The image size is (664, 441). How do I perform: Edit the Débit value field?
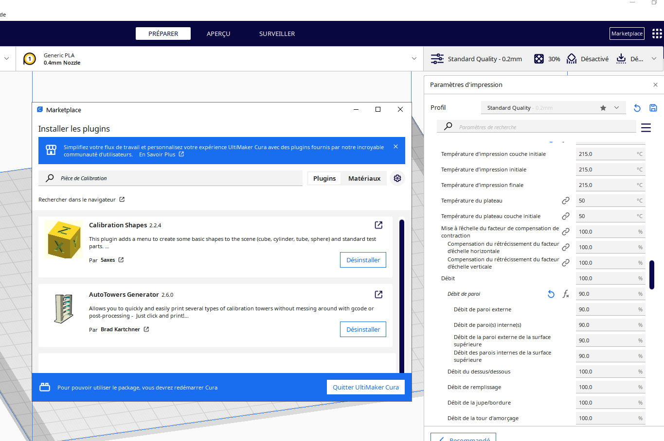coord(610,278)
